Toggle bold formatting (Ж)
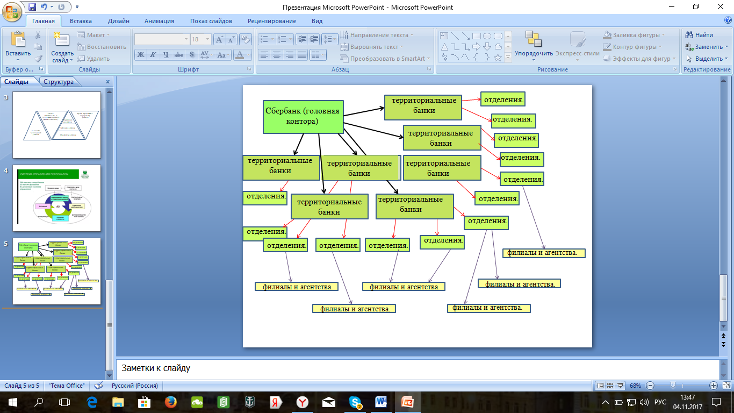The height and width of the screenshot is (413, 734). click(x=141, y=54)
